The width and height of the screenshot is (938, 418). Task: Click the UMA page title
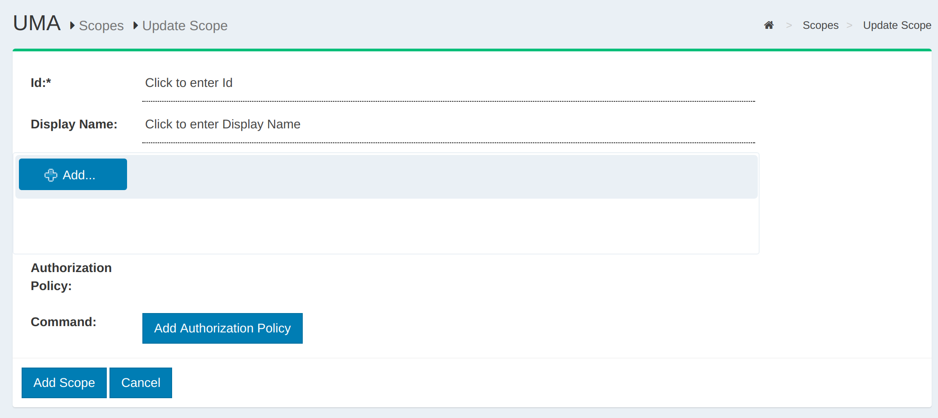pos(37,23)
